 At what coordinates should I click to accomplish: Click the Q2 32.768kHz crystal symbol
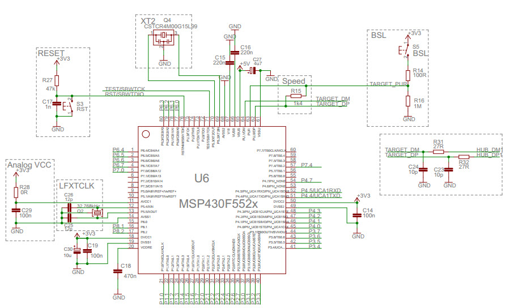[x=97, y=213]
